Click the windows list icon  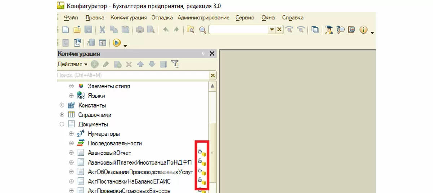click(315, 30)
